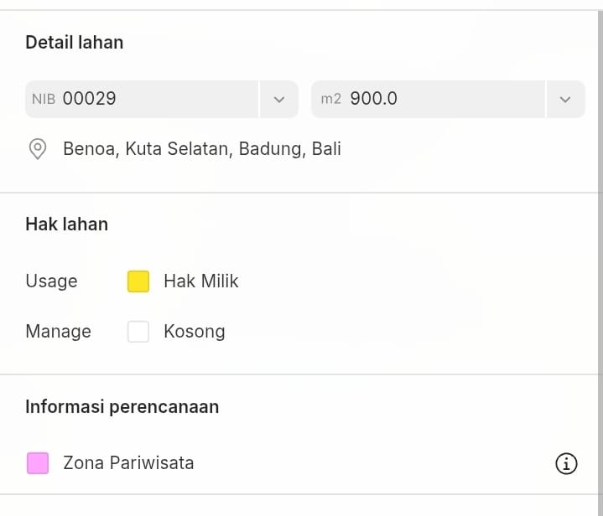Select the 900.0 area value field
The image size is (603, 516).
pos(436,99)
